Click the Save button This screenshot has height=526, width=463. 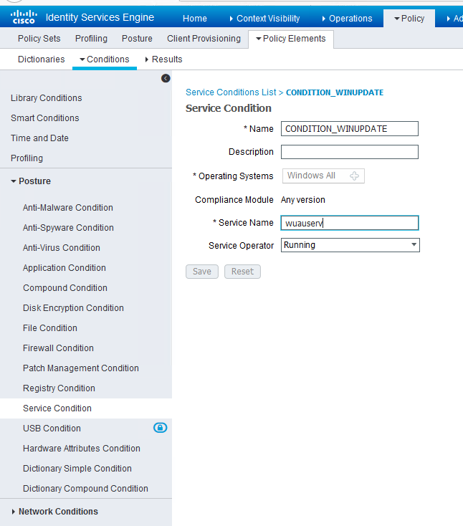coord(202,272)
